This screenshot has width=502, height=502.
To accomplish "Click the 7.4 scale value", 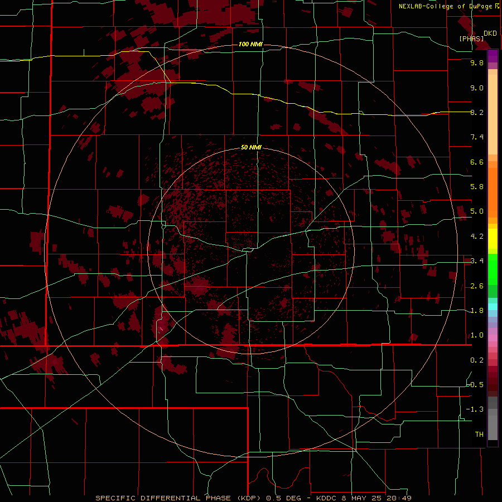I will [x=477, y=137].
